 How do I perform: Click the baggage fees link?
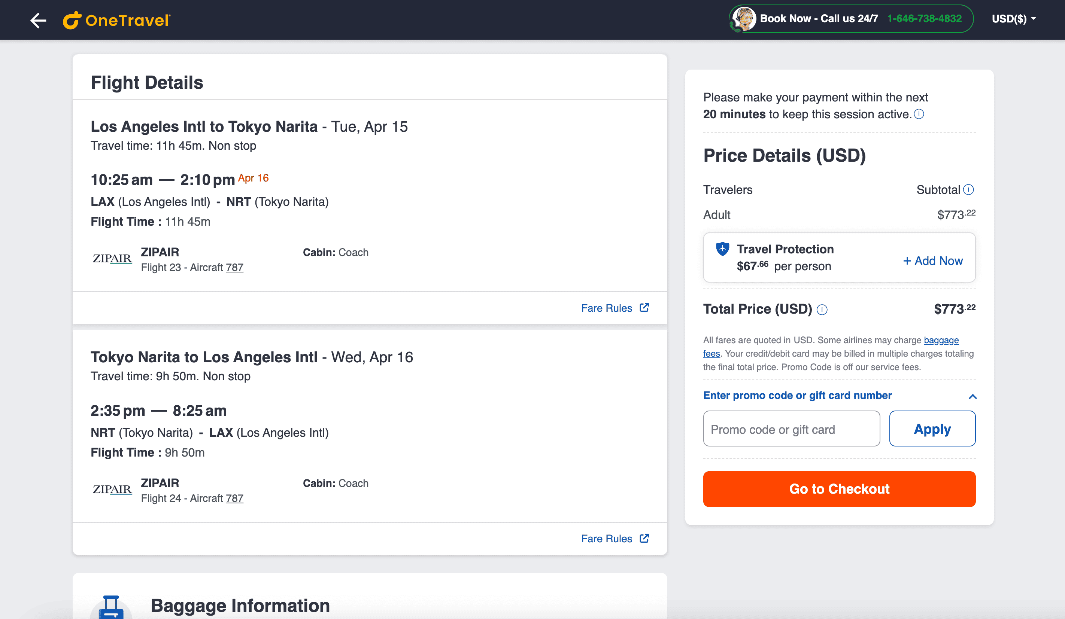[x=941, y=340]
